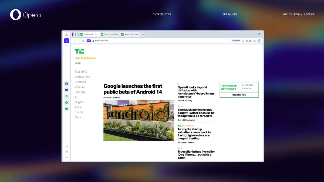324x182 pixels.
Task: Enable AI Prompts with the toolbar pill
Action: (235, 40)
